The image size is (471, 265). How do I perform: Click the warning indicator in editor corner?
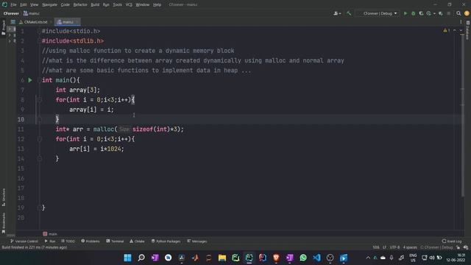pos(447,30)
